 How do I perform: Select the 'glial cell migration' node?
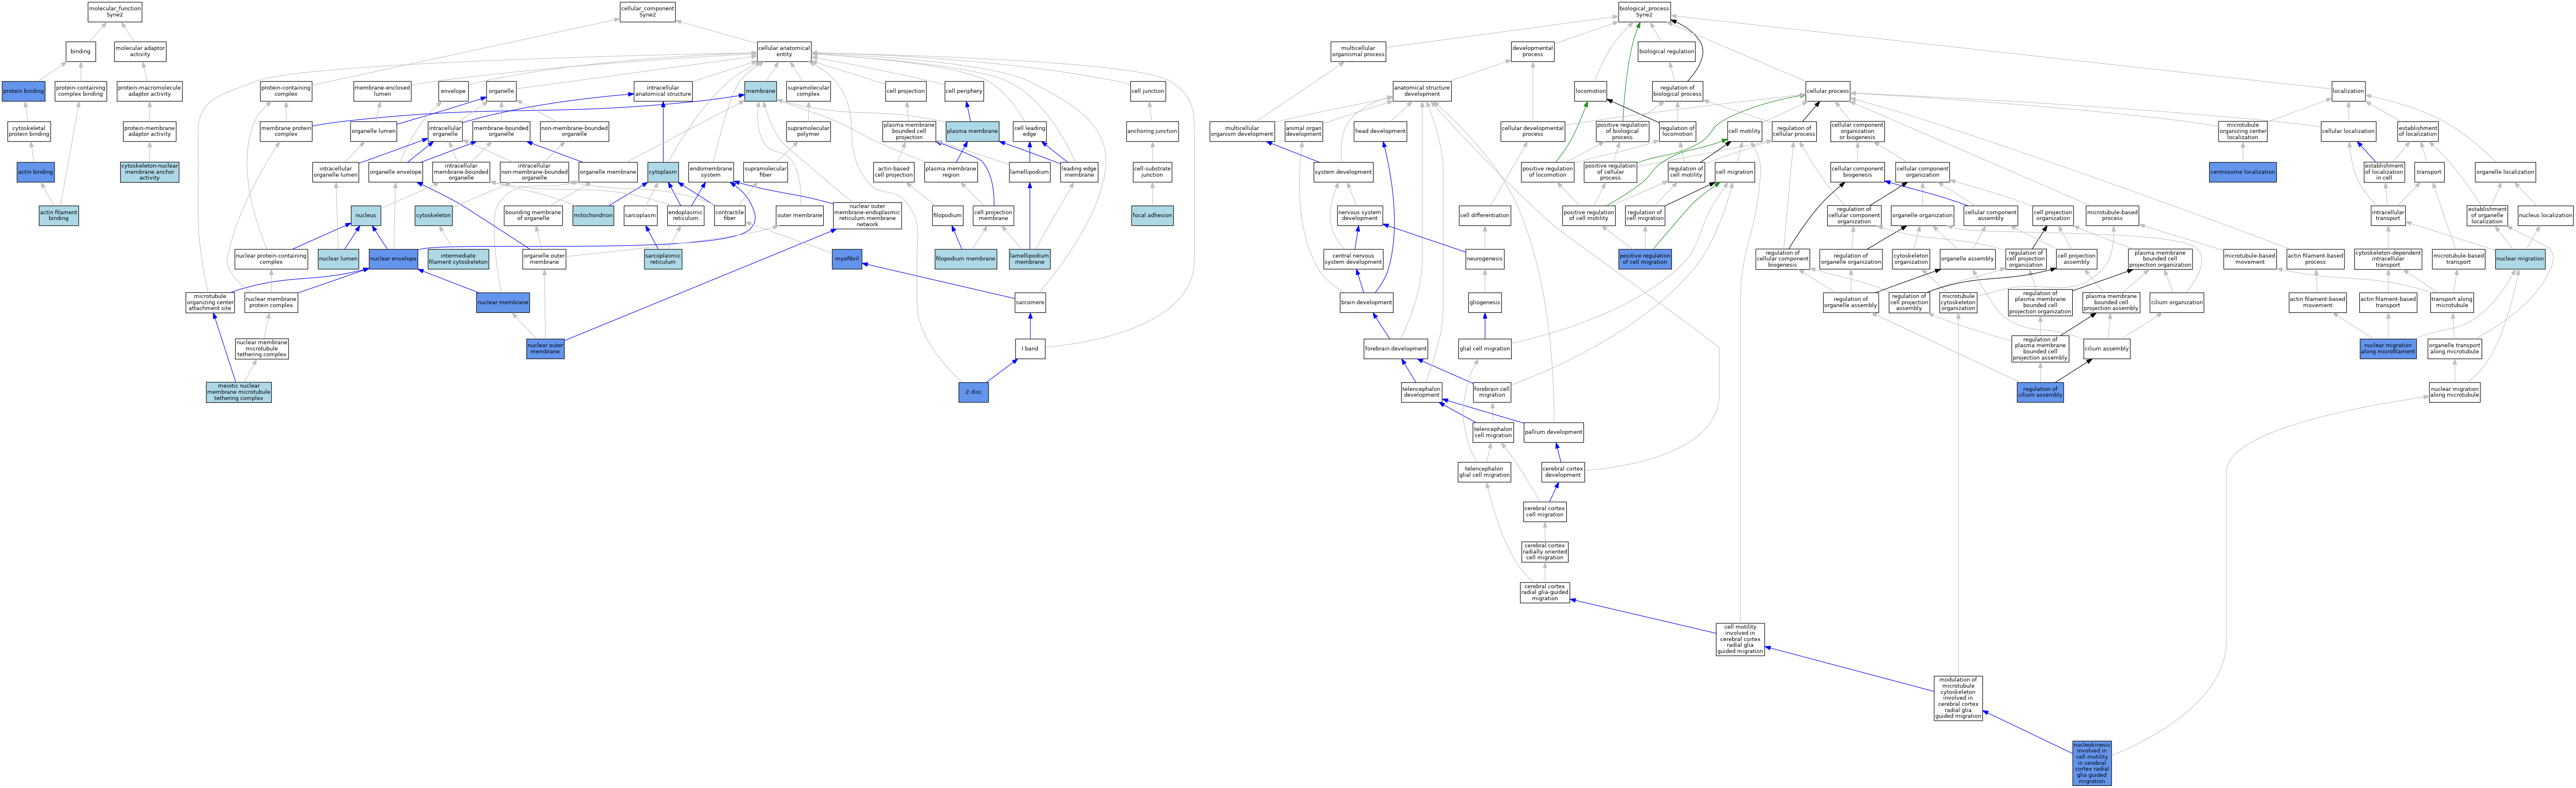click(x=1484, y=349)
